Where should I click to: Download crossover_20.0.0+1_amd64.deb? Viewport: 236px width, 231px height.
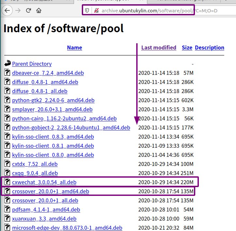point(51,191)
